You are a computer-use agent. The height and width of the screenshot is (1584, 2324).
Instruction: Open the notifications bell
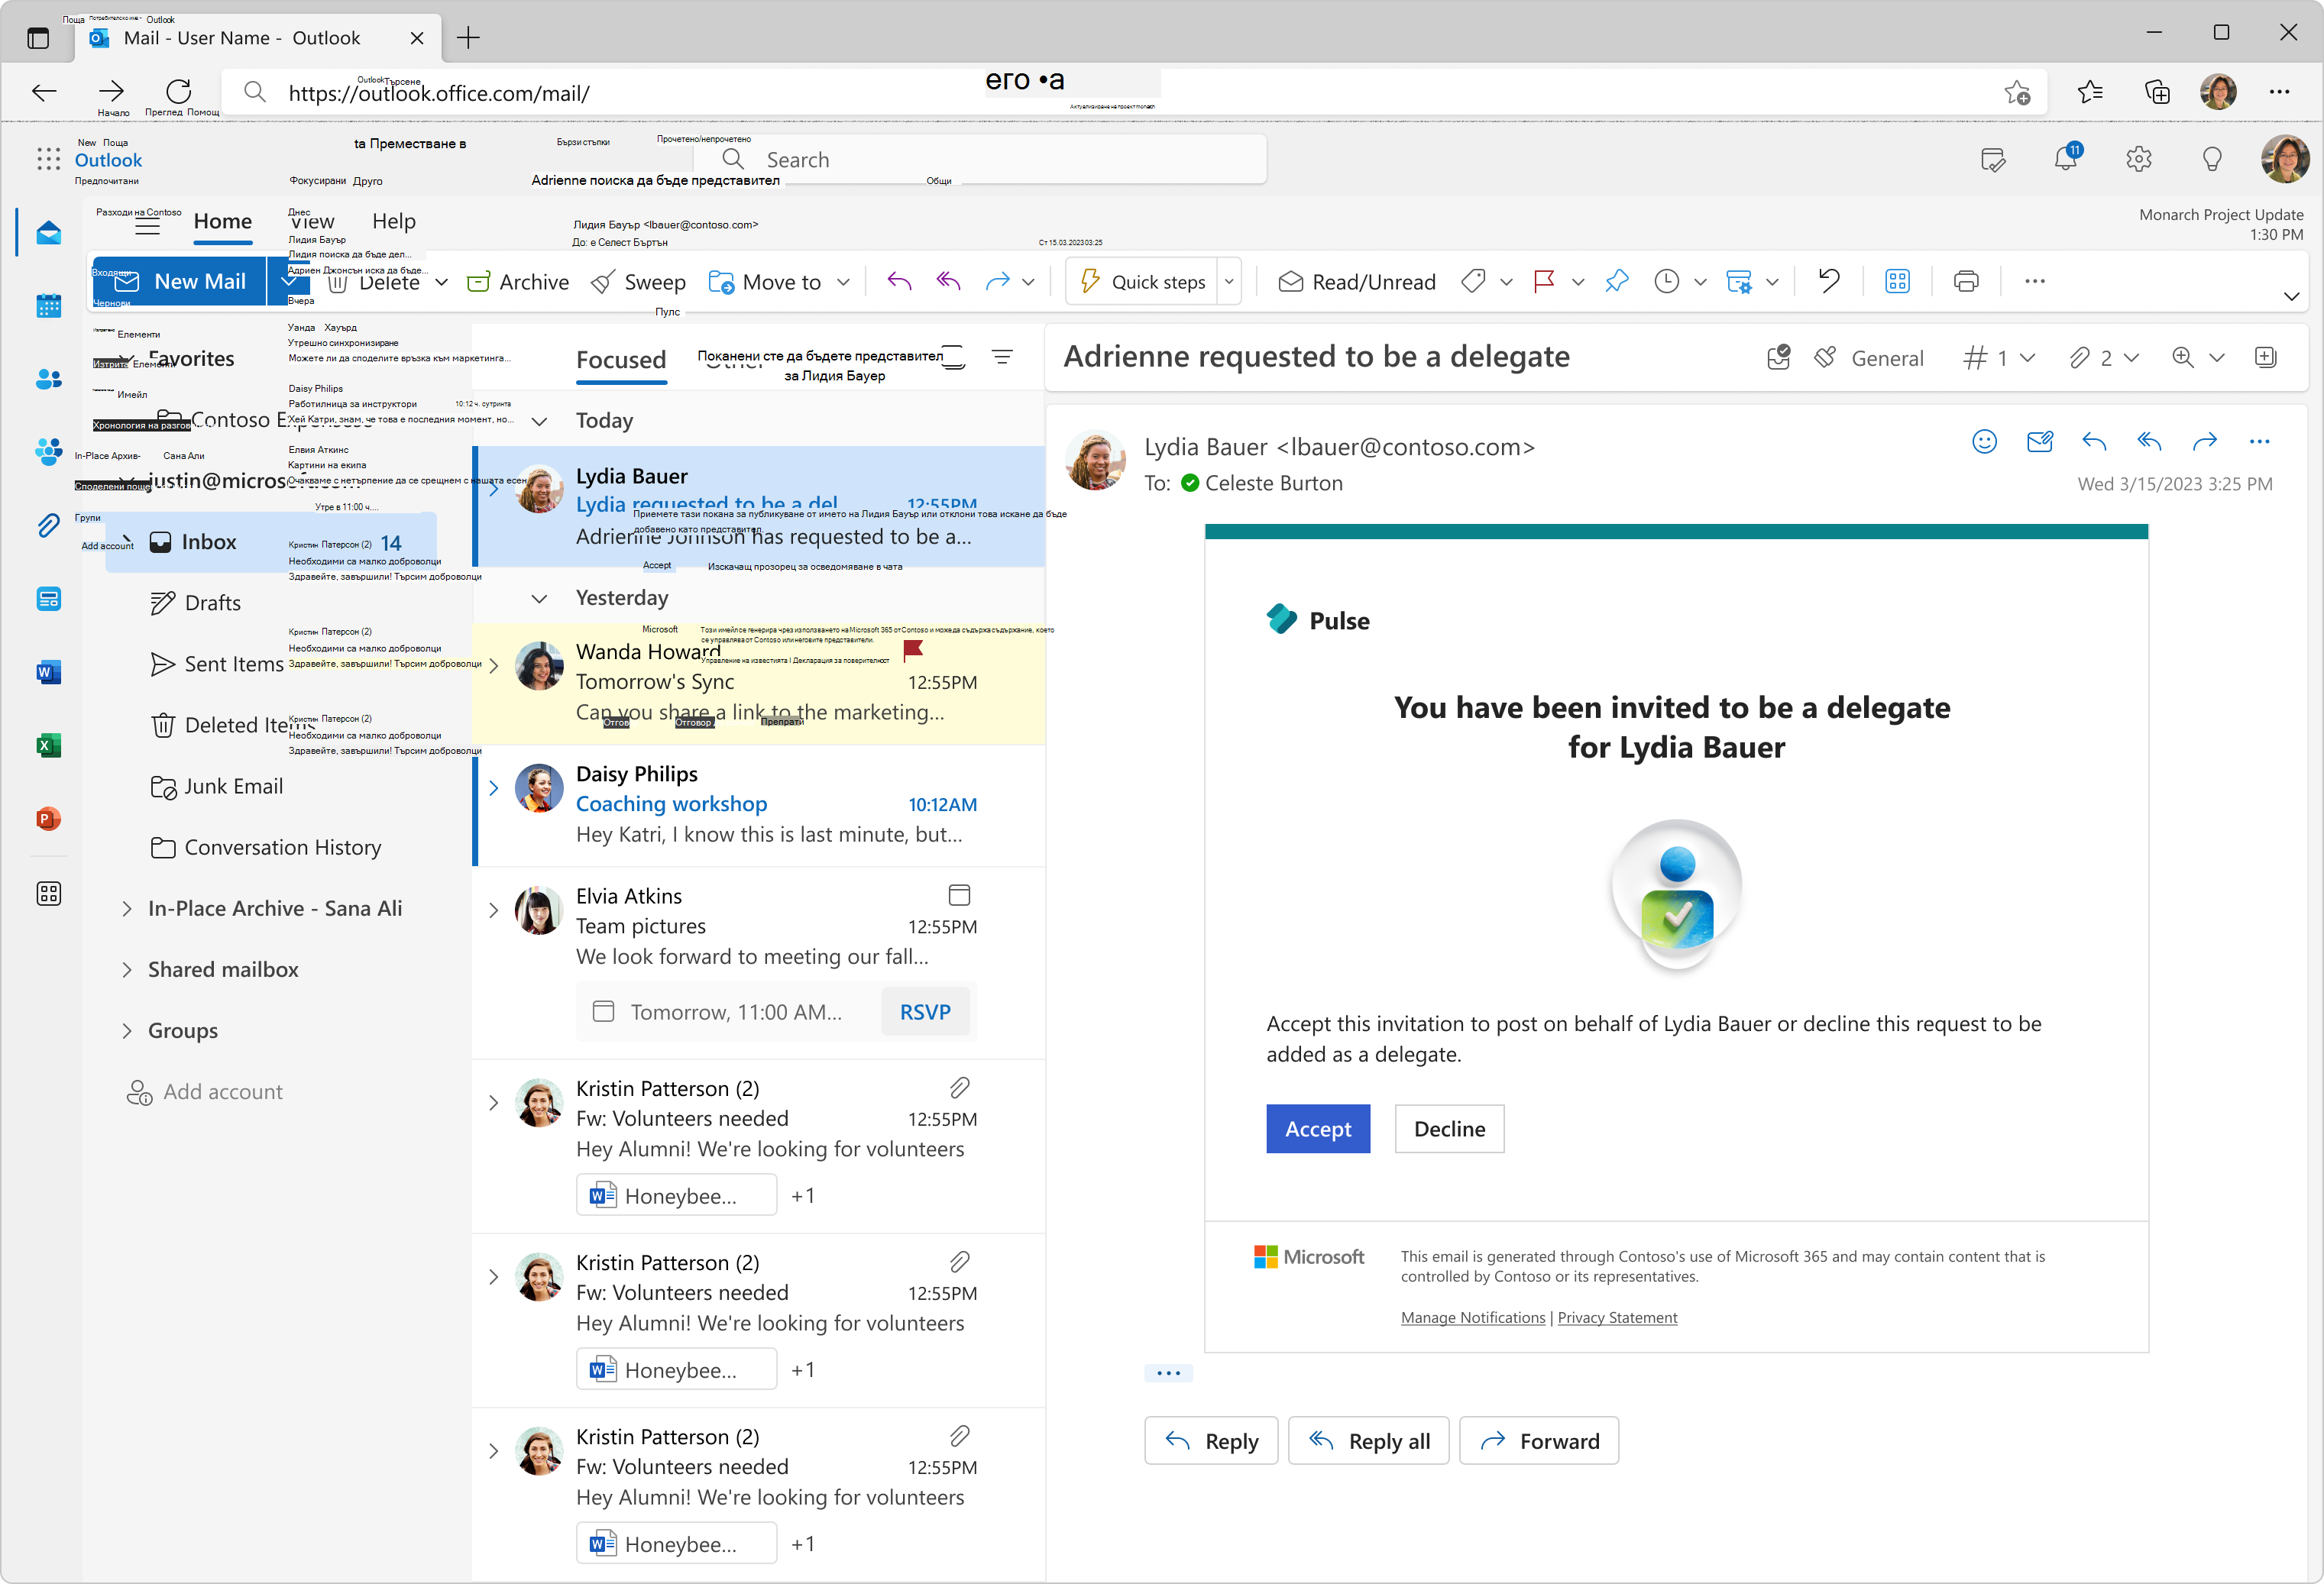[2065, 159]
